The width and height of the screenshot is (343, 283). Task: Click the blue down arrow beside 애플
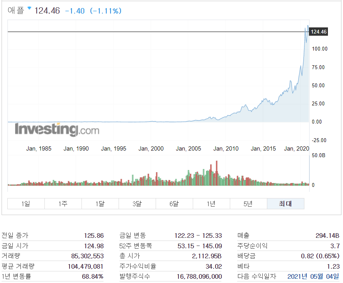[x=29, y=8]
